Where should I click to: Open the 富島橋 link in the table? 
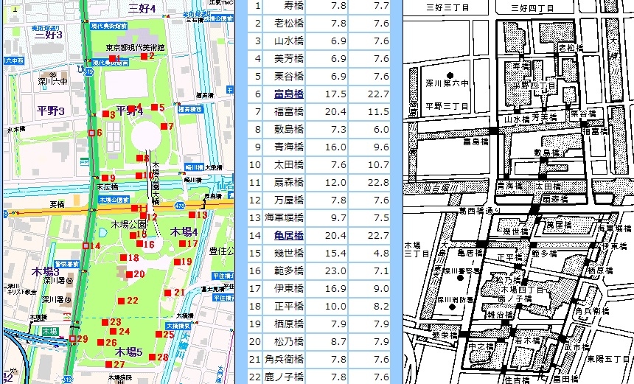pos(289,94)
